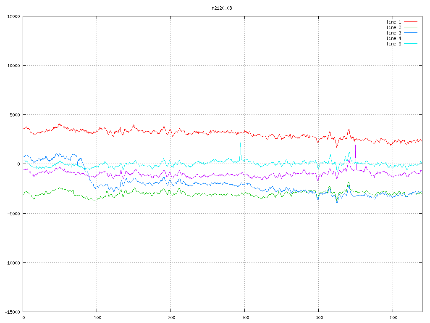Click the x-axis label 500
This screenshot has width=430, height=323.
click(x=393, y=318)
